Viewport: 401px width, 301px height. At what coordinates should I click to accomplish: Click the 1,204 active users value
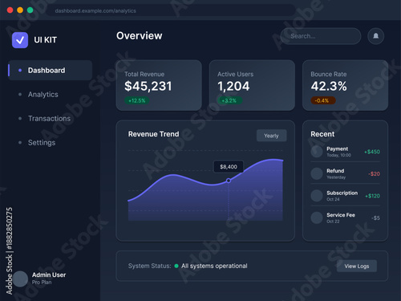point(233,86)
